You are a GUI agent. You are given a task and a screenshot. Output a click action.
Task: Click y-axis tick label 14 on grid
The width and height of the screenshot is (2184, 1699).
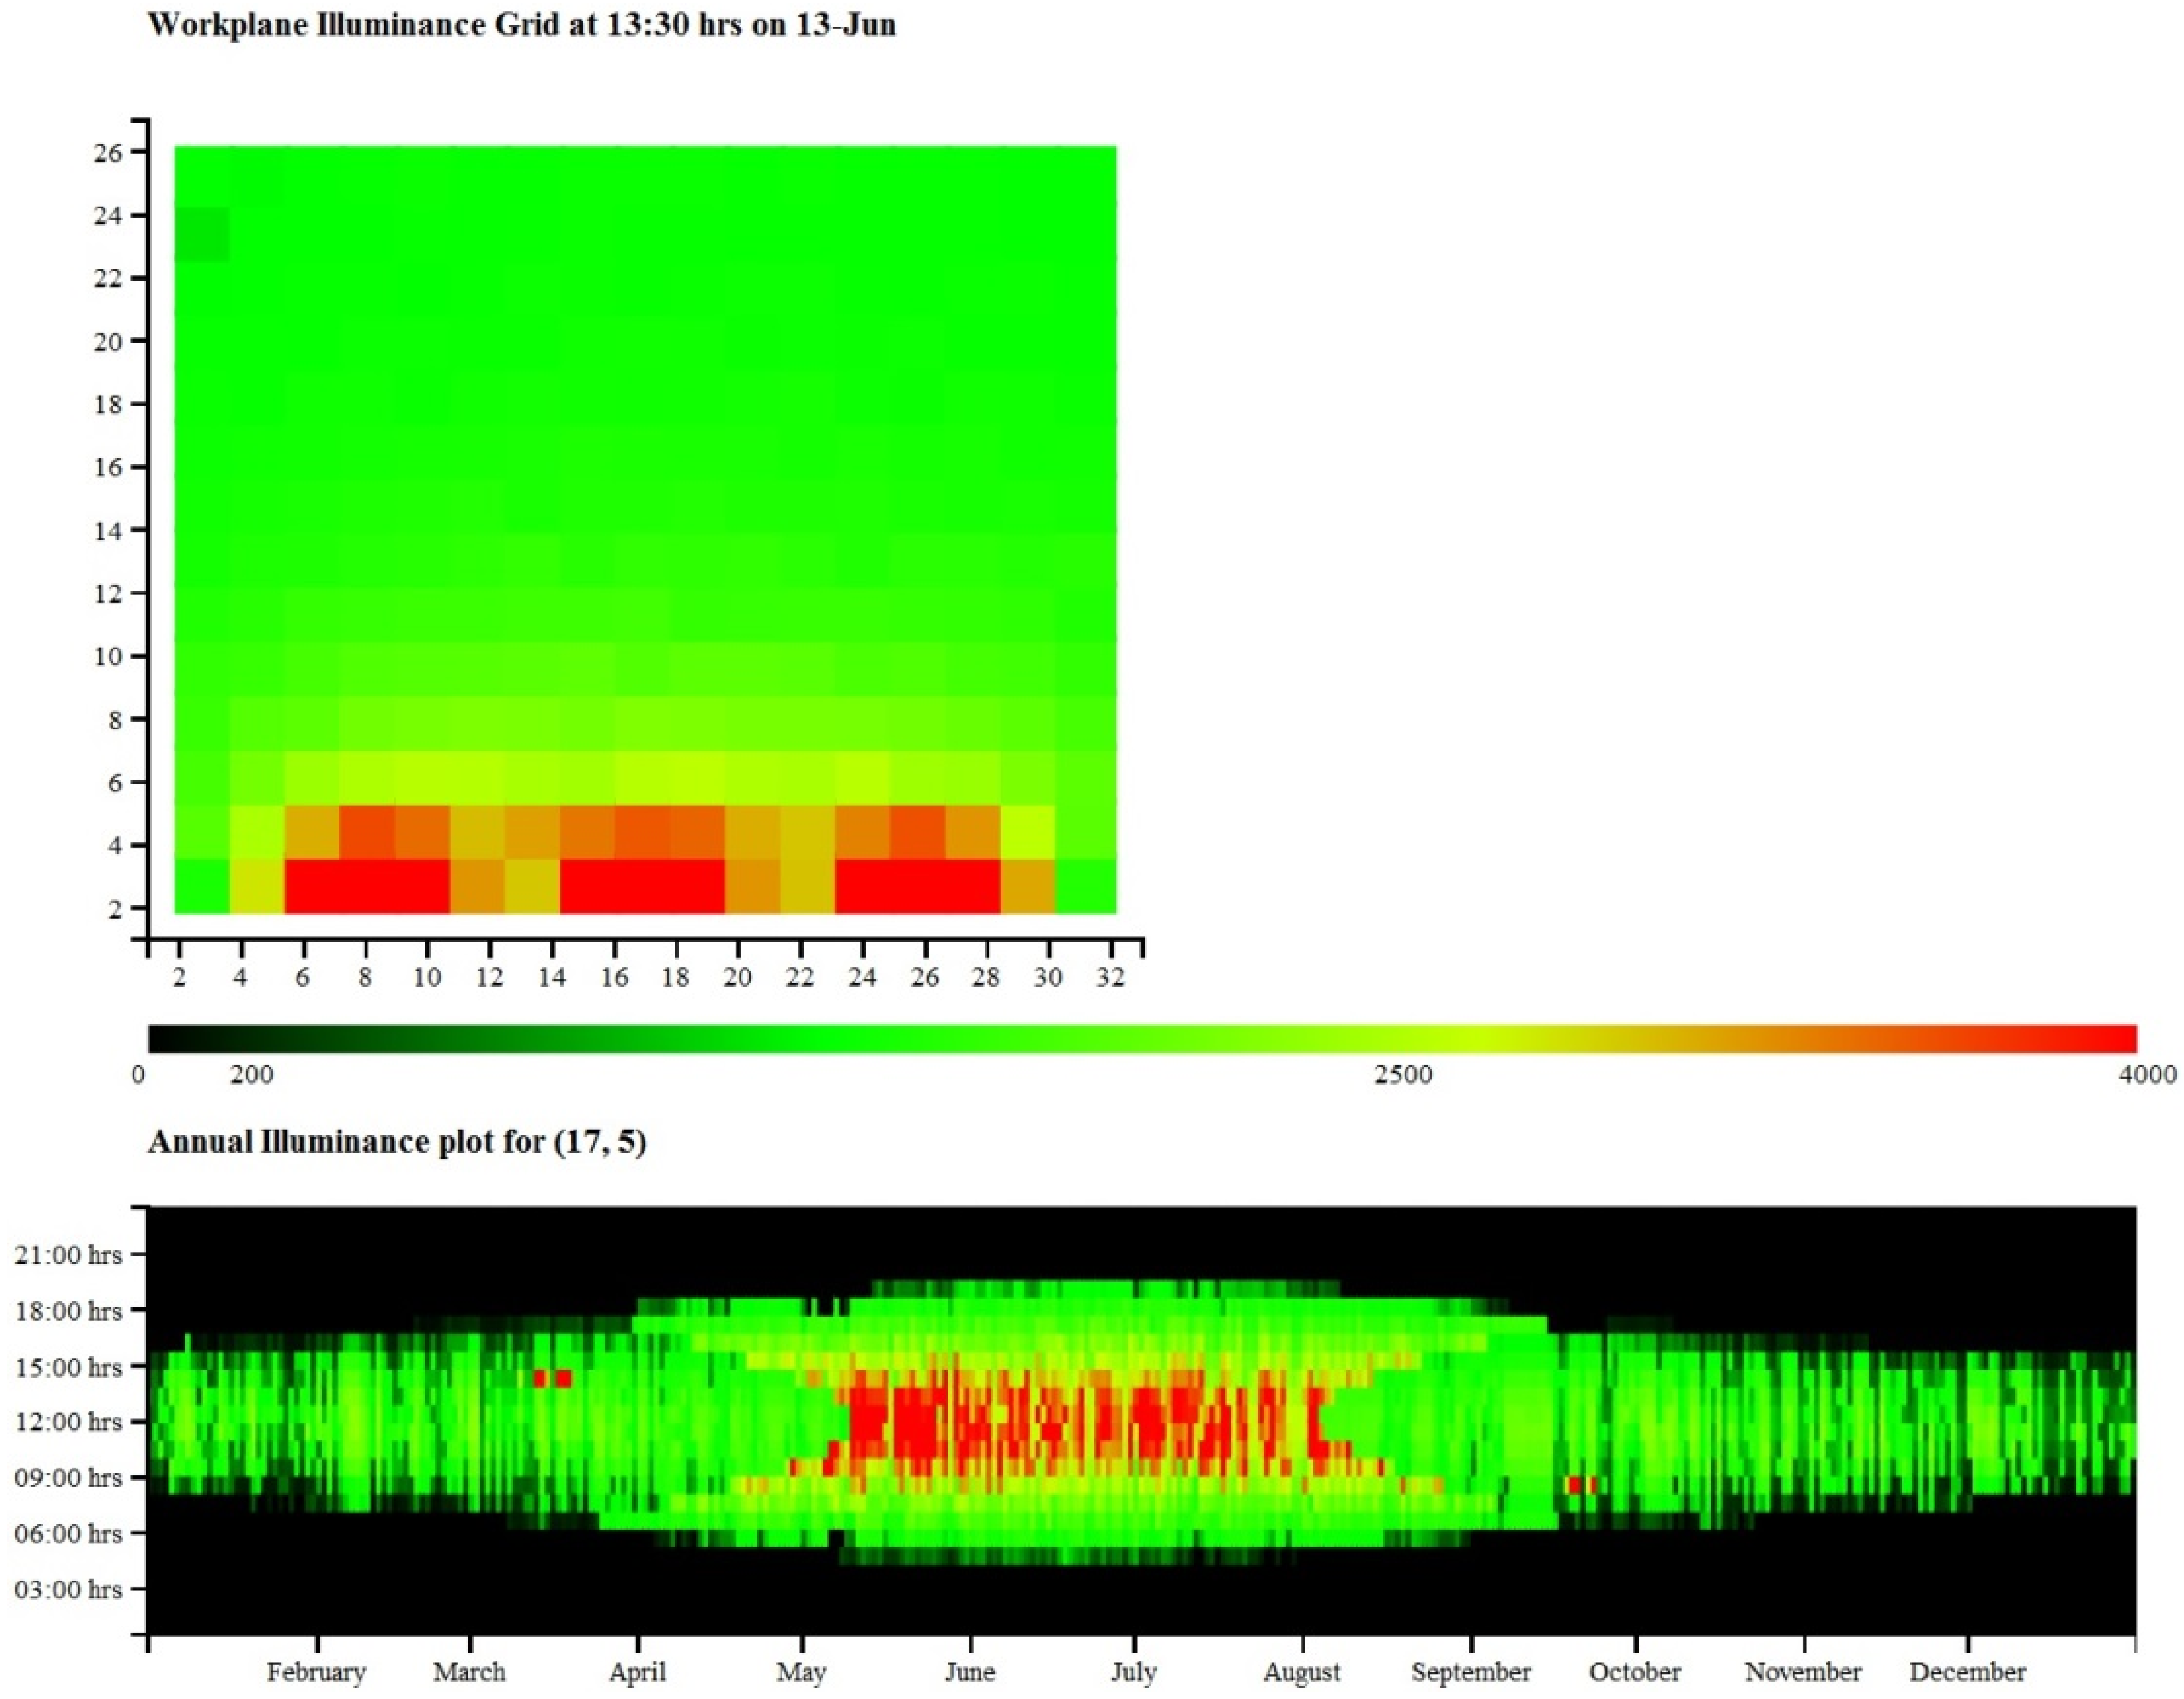[x=109, y=530]
